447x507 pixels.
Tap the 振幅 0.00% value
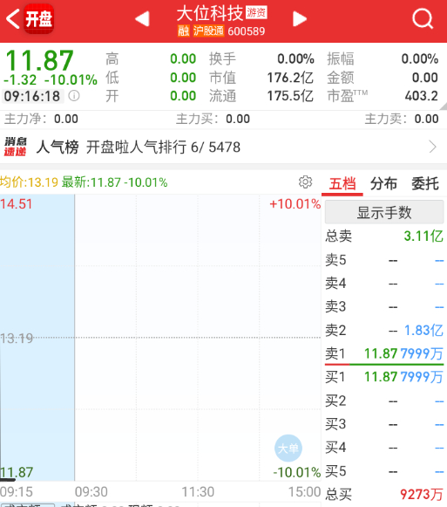[419, 58]
